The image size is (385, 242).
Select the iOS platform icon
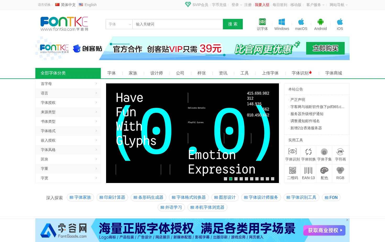340,22
